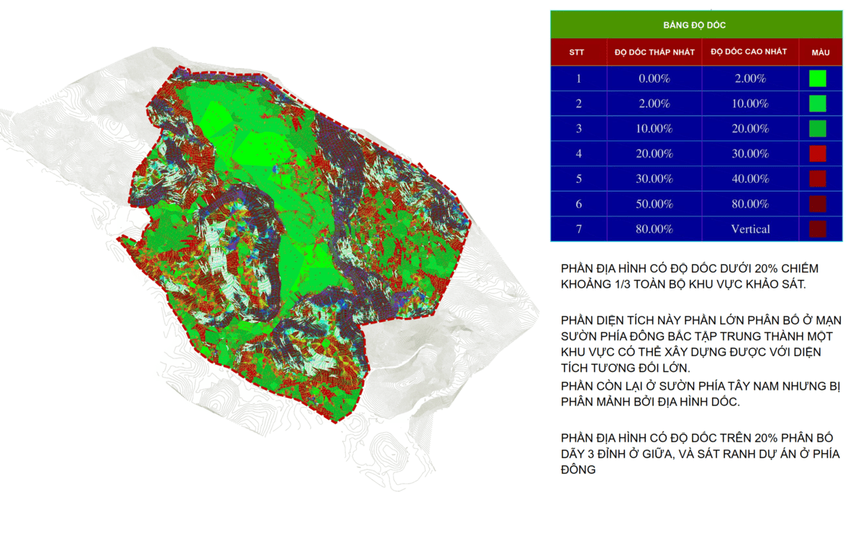863x551 pixels.
Task: Select lowest slope value '80.00%' in row 7
Action: 655,229
